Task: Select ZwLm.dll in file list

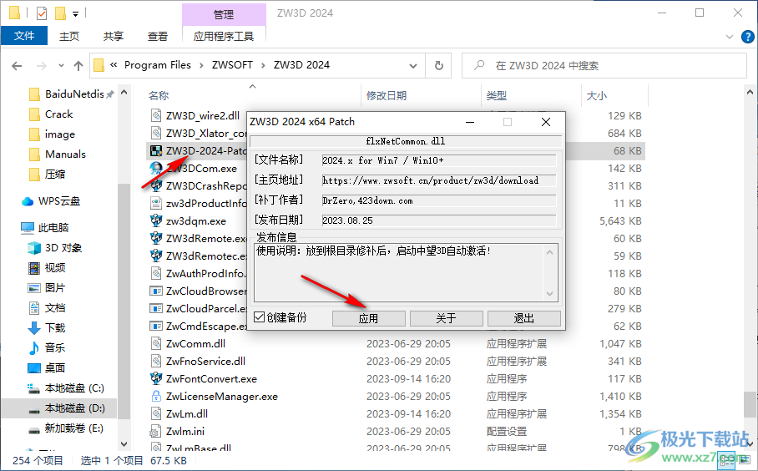Action: pyautogui.click(x=187, y=414)
